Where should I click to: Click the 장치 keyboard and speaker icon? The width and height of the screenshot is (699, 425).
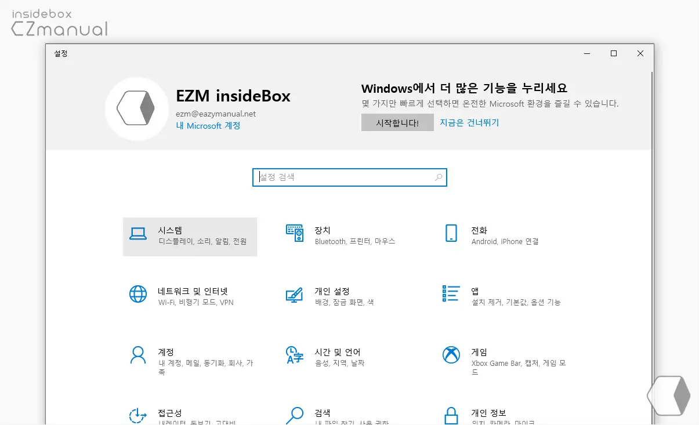[x=295, y=233]
